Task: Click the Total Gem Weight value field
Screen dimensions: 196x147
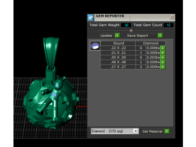Action: 126,25
